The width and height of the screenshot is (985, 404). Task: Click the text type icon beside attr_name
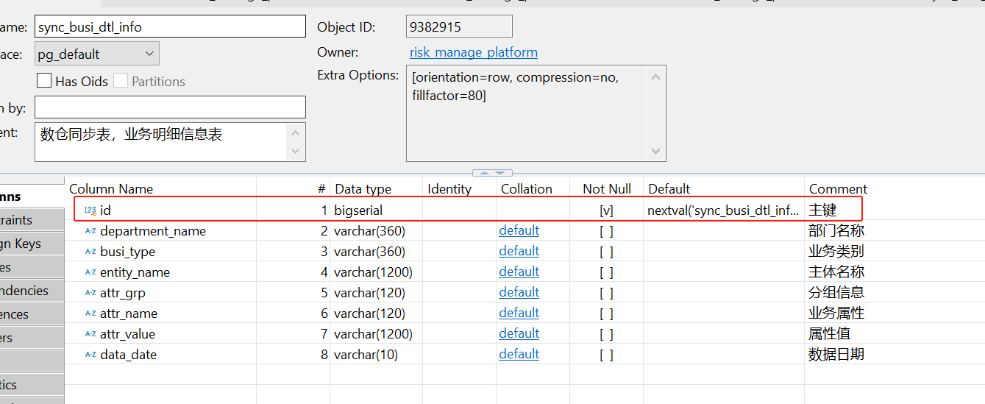90,313
